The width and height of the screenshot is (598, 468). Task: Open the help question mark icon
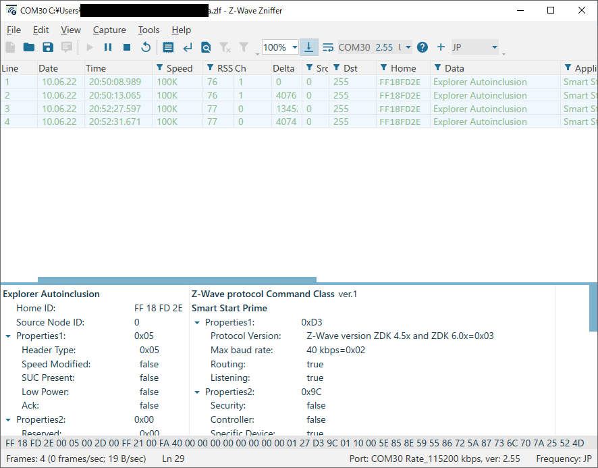[423, 47]
